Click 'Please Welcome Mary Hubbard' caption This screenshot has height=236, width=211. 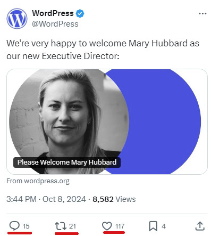coord(67,162)
